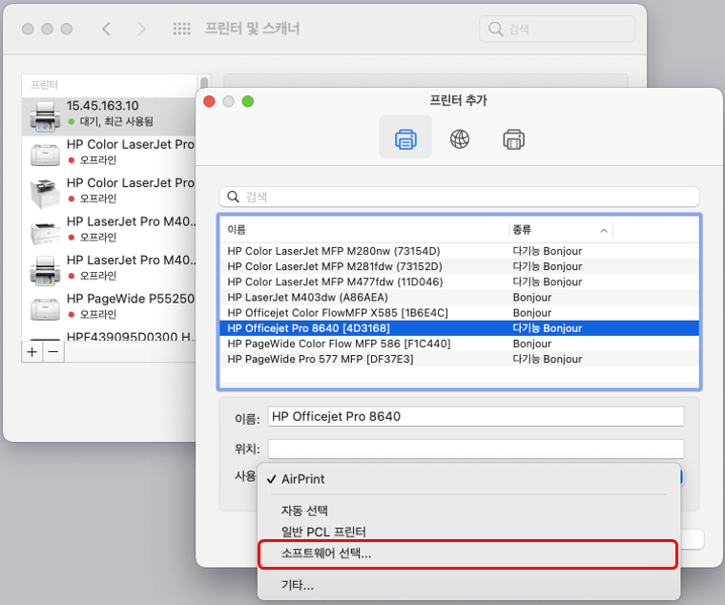Select HP Officejet Color FlowMFP X585 row
The image size is (725, 605).
(459, 313)
